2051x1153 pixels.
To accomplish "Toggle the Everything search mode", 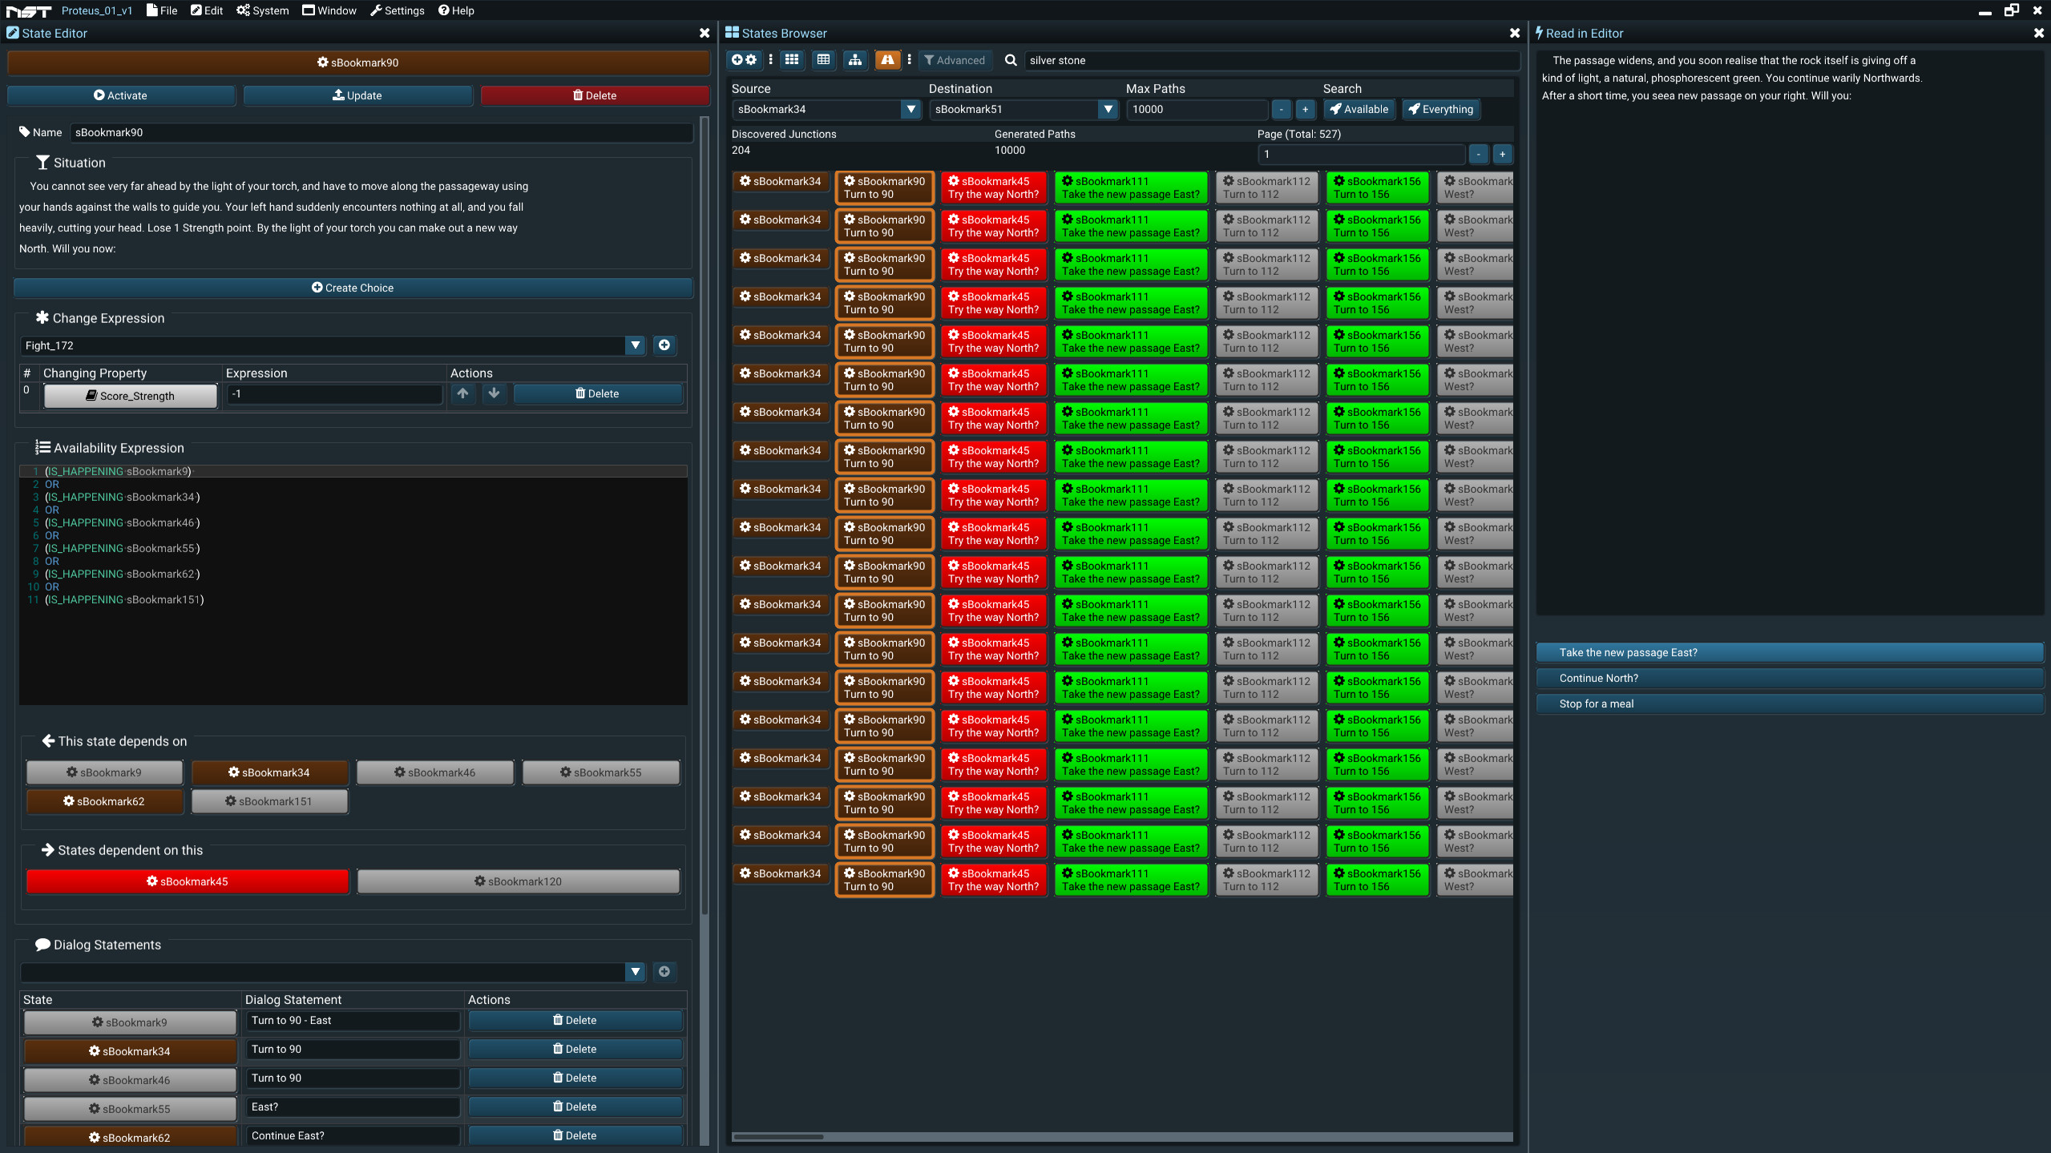I will pyautogui.click(x=1439, y=109).
